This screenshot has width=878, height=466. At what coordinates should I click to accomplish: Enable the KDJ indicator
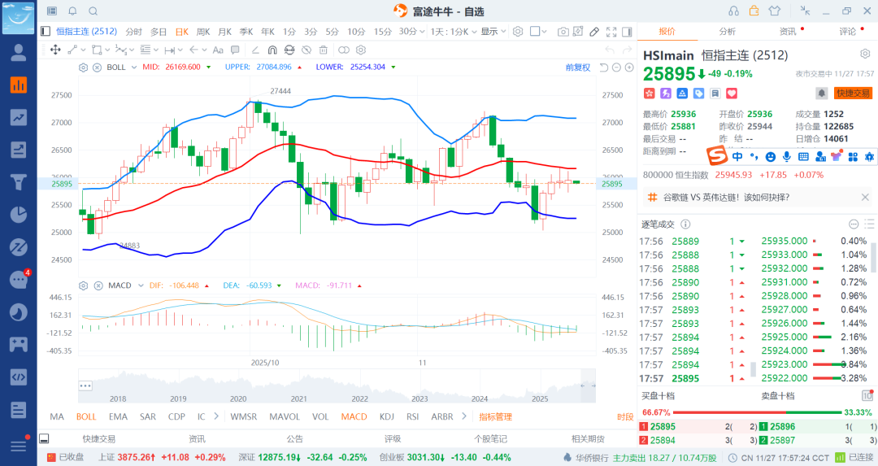[386, 416]
